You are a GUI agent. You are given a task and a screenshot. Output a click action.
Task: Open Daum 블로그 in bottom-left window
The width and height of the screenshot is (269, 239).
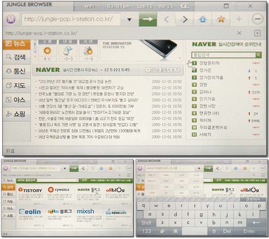point(60,212)
